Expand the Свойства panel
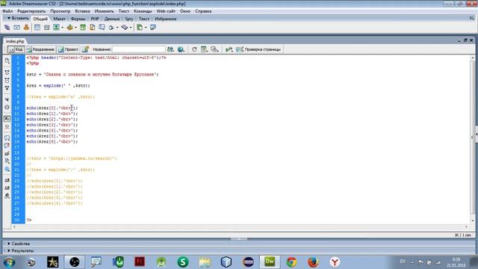The height and width of the screenshot is (269, 478). pos(9,244)
